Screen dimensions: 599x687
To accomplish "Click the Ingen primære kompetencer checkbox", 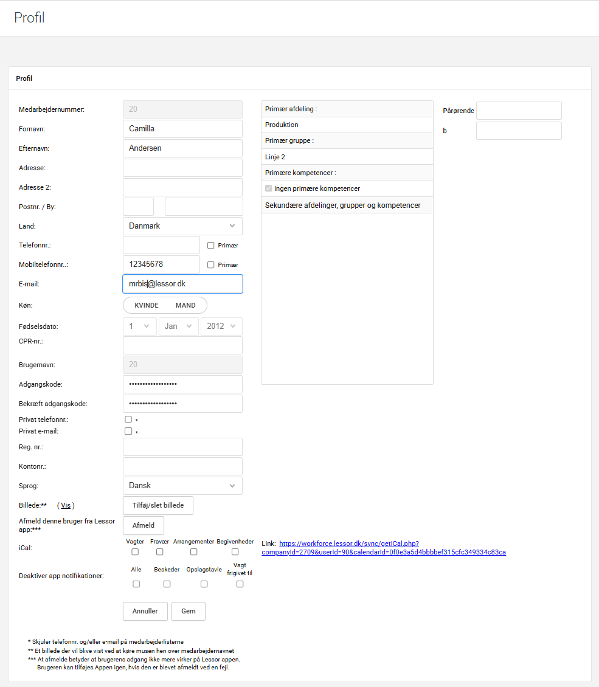I will [269, 188].
